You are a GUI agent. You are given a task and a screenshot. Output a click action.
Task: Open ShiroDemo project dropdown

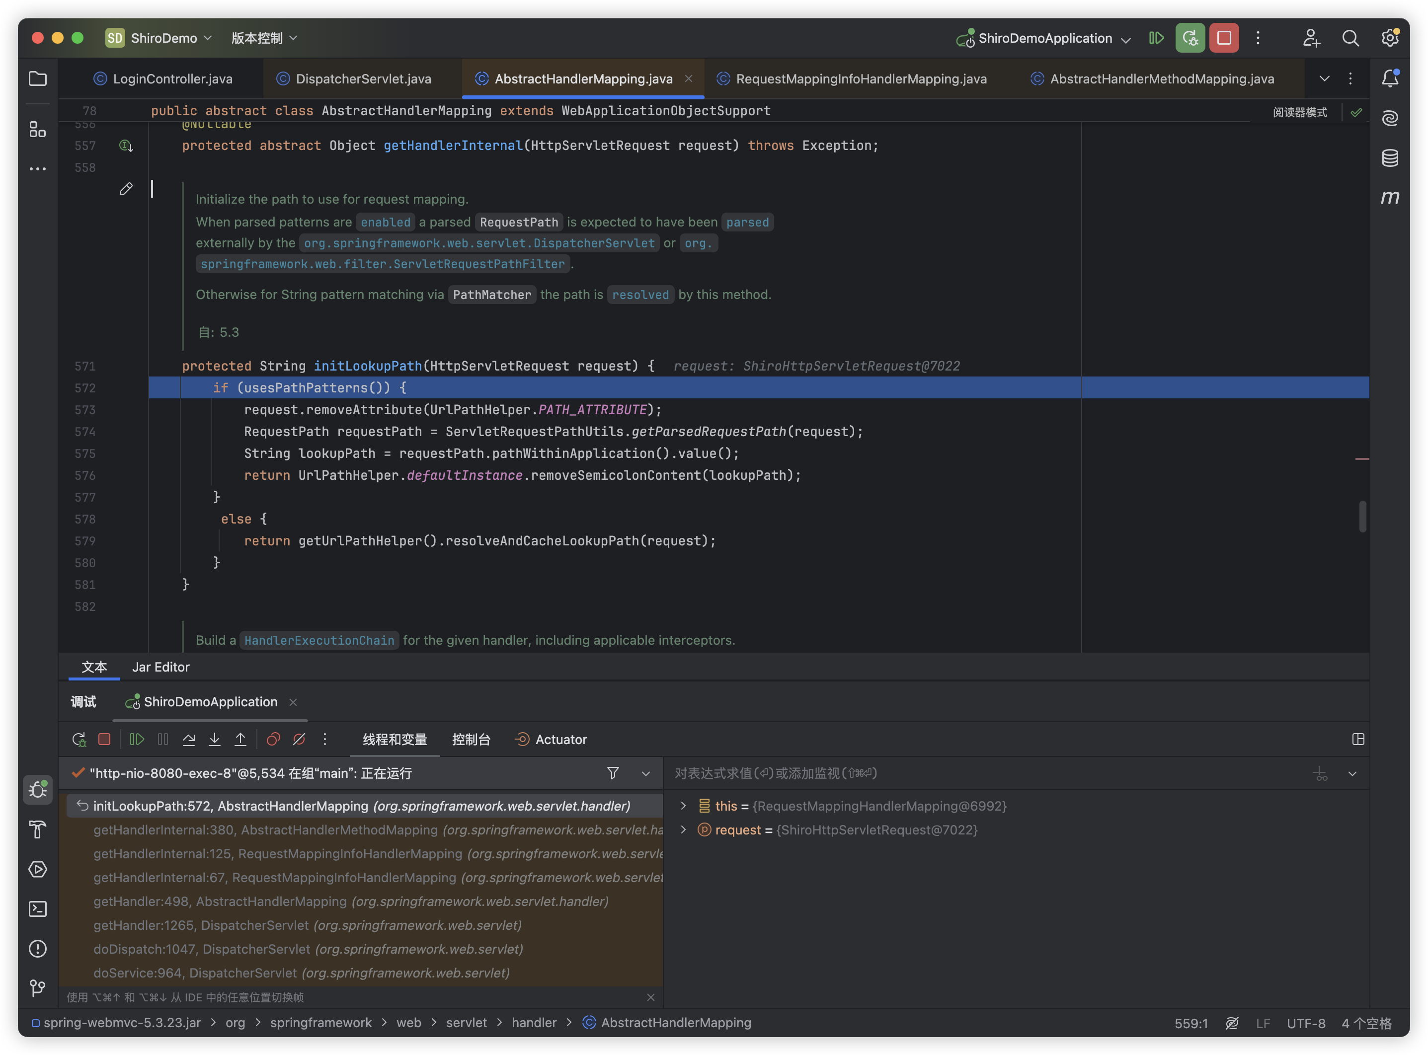point(159,38)
